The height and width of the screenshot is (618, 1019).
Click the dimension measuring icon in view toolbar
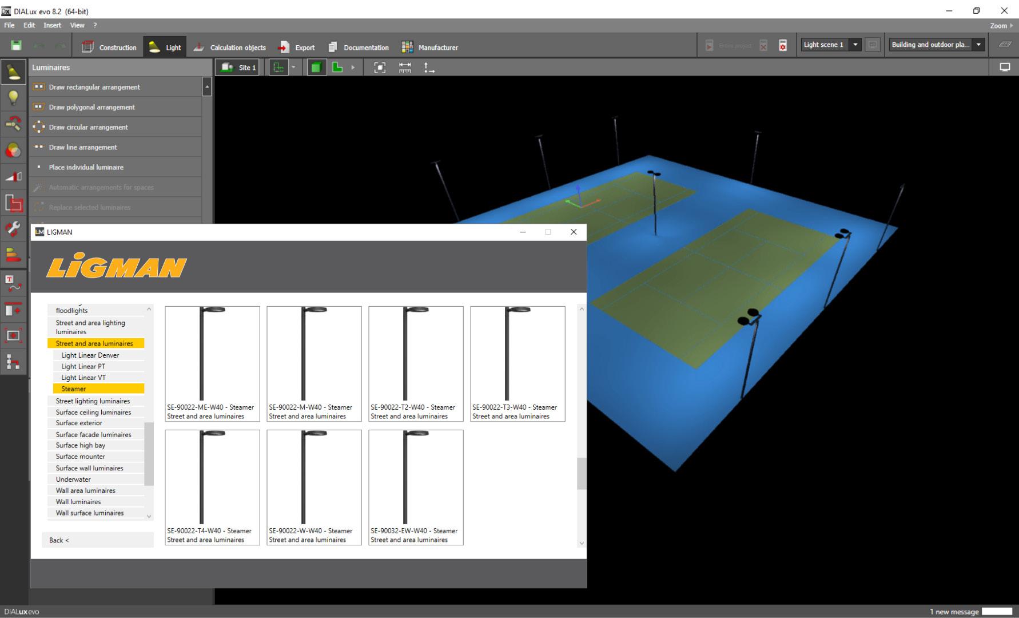405,68
